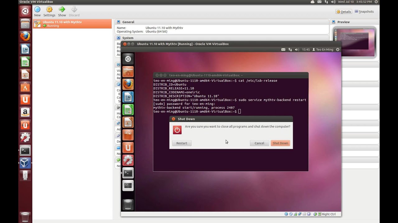Click the VM preview thumbnail
398x223 pixels.
354,42
